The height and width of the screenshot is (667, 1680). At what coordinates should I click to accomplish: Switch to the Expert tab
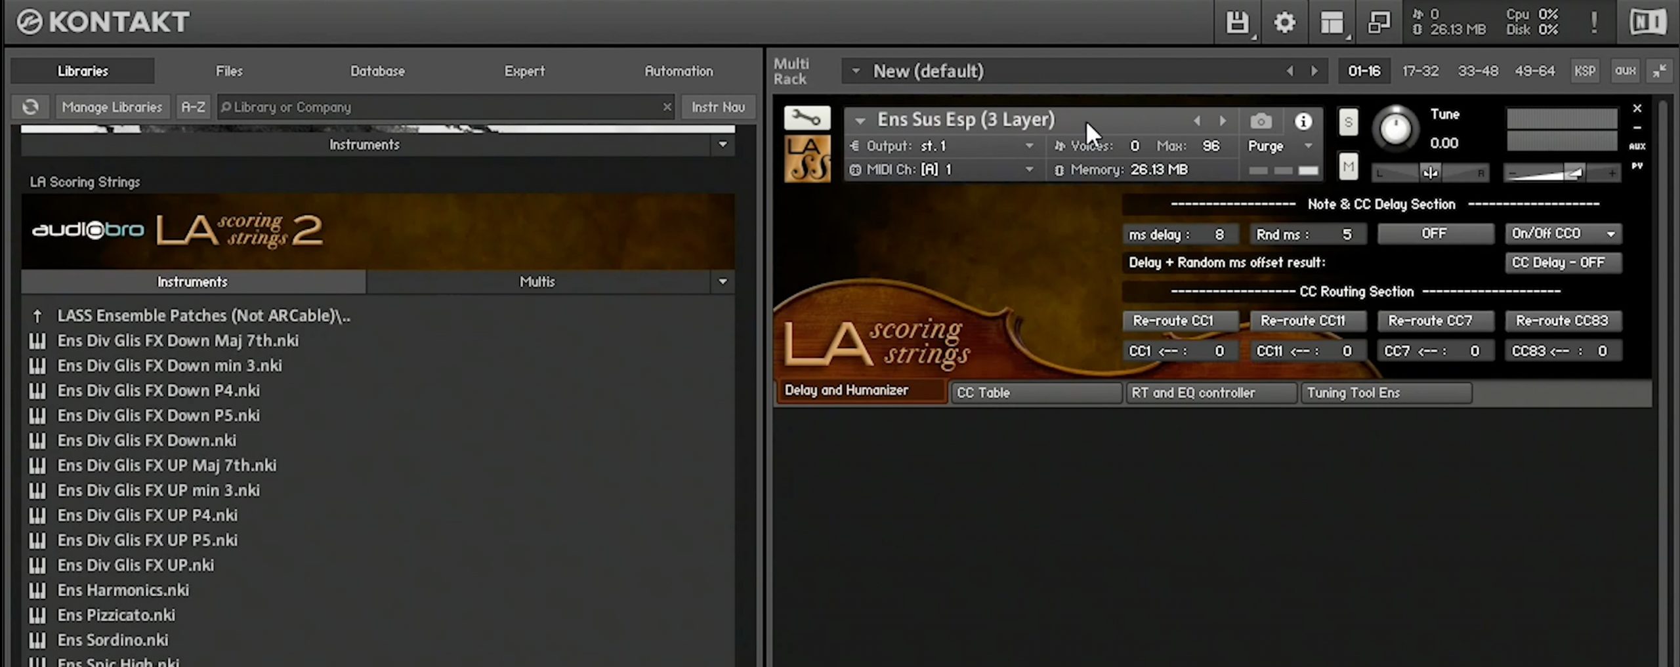(x=524, y=71)
